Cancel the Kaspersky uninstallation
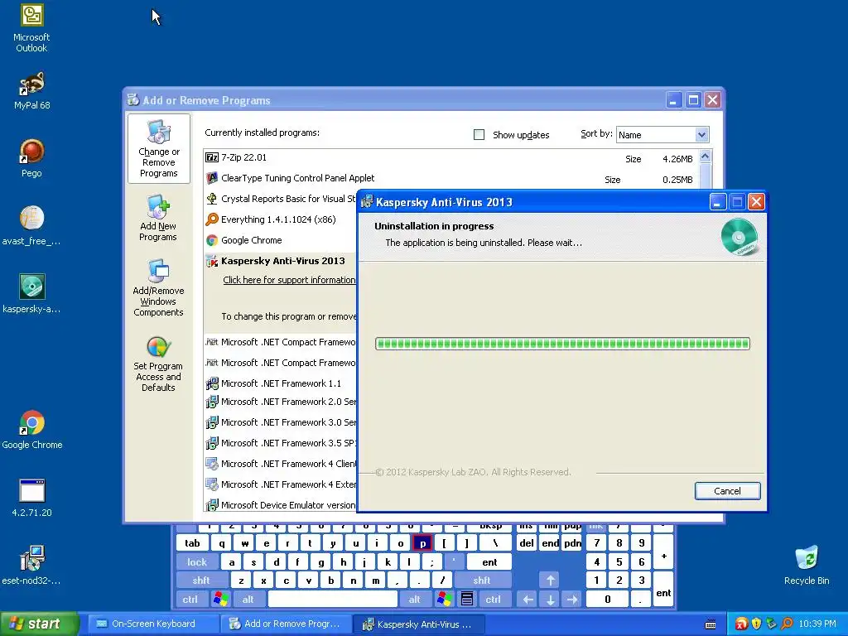 [727, 491]
